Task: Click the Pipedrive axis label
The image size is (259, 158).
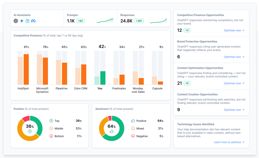Action: tap(61, 88)
